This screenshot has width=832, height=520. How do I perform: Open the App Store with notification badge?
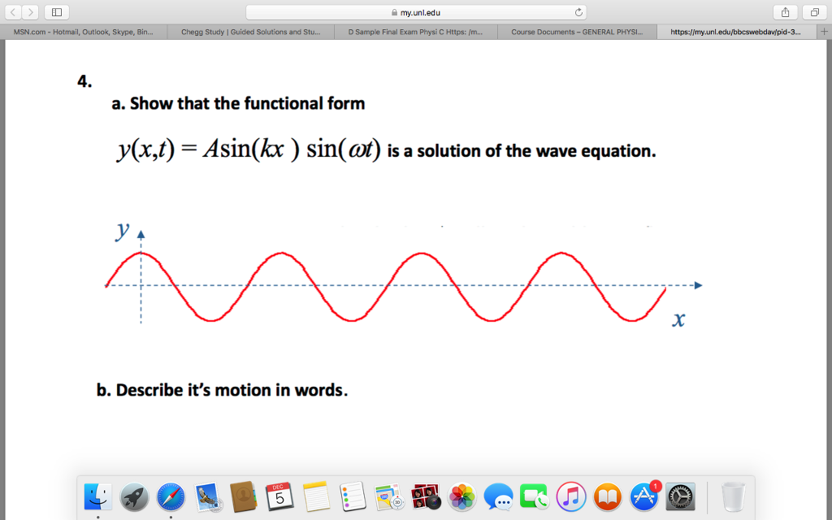click(643, 496)
